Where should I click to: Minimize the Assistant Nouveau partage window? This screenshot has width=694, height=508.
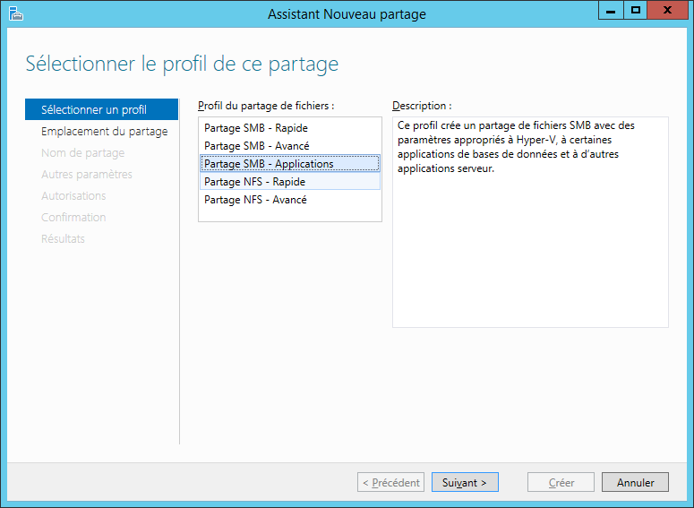611,10
